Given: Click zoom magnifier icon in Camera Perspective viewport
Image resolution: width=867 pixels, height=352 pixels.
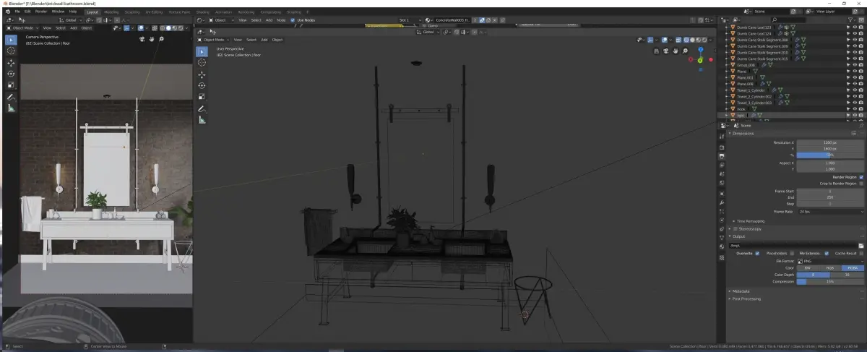Looking at the screenshot, I should pyautogui.click(x=160, y=39).
